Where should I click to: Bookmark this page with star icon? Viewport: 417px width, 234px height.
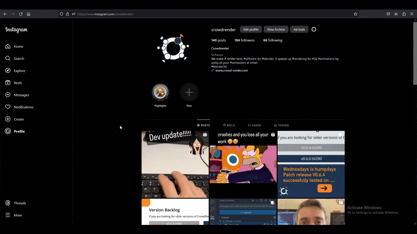coord(355,14)
